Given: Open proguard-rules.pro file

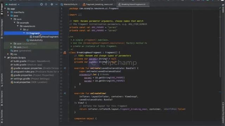Looking at the screenshot, I should [x=34, y=72].
